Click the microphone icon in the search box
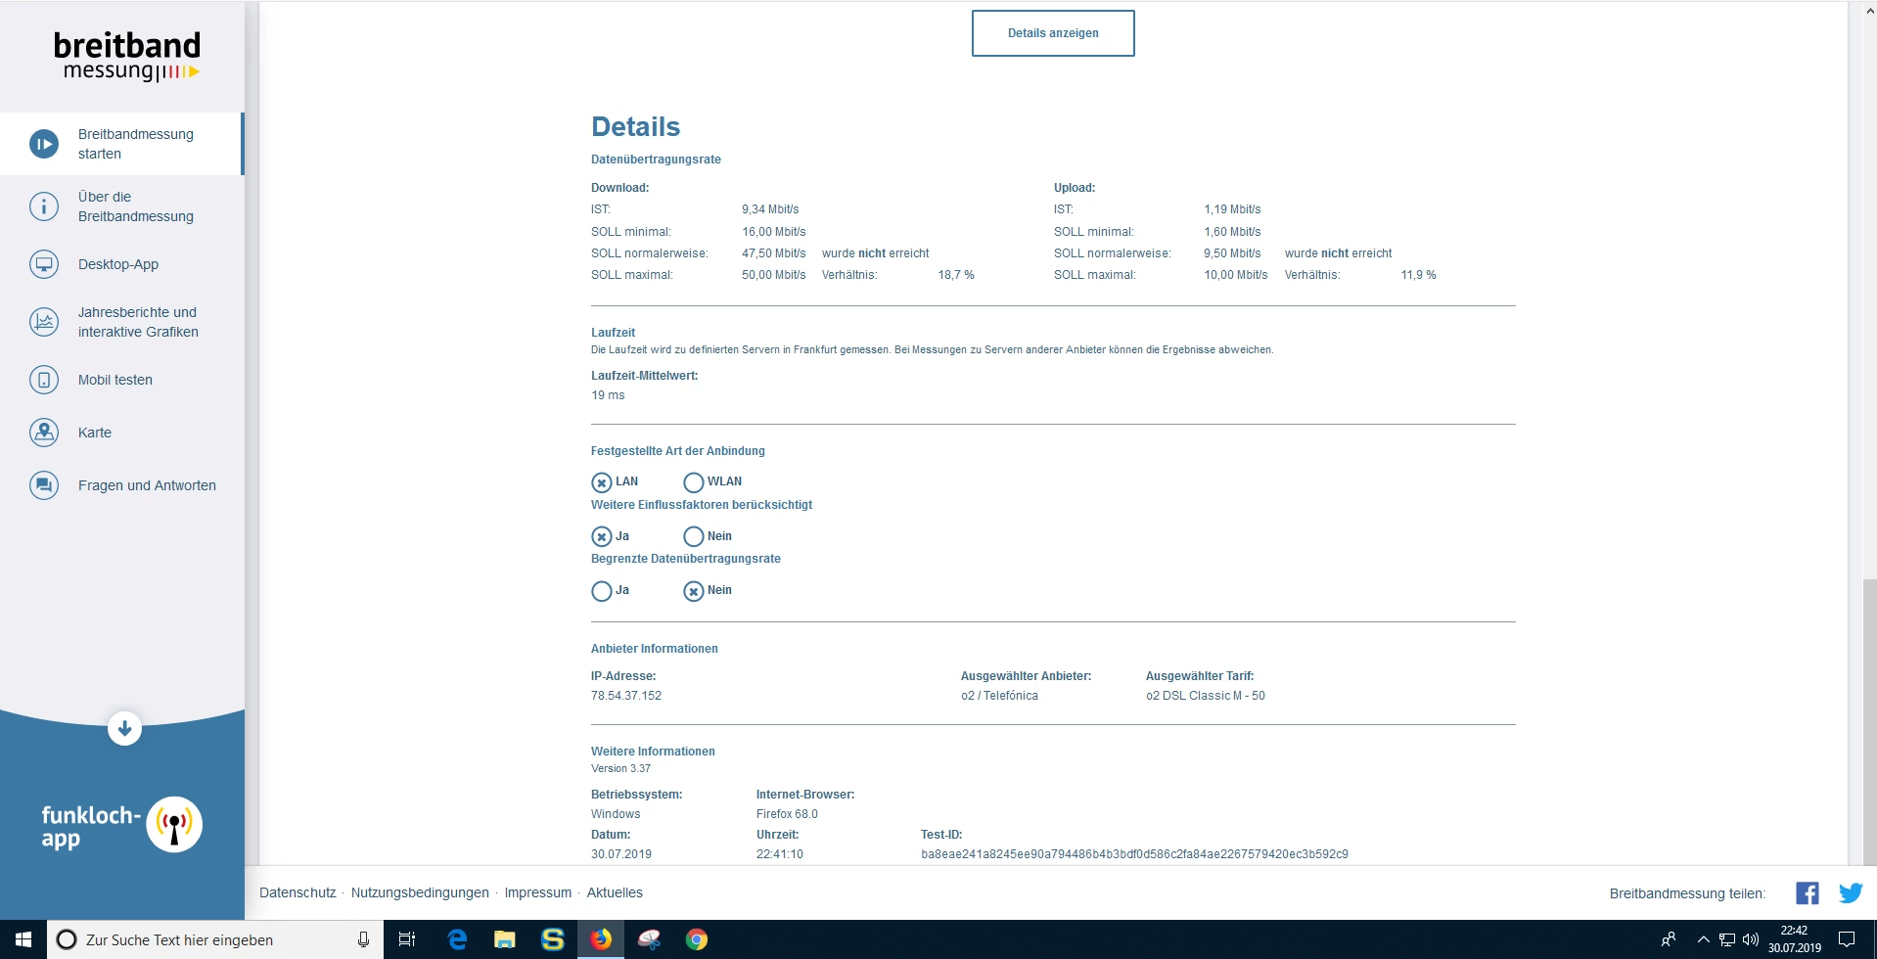1877x959 pixels. point(363,939)
